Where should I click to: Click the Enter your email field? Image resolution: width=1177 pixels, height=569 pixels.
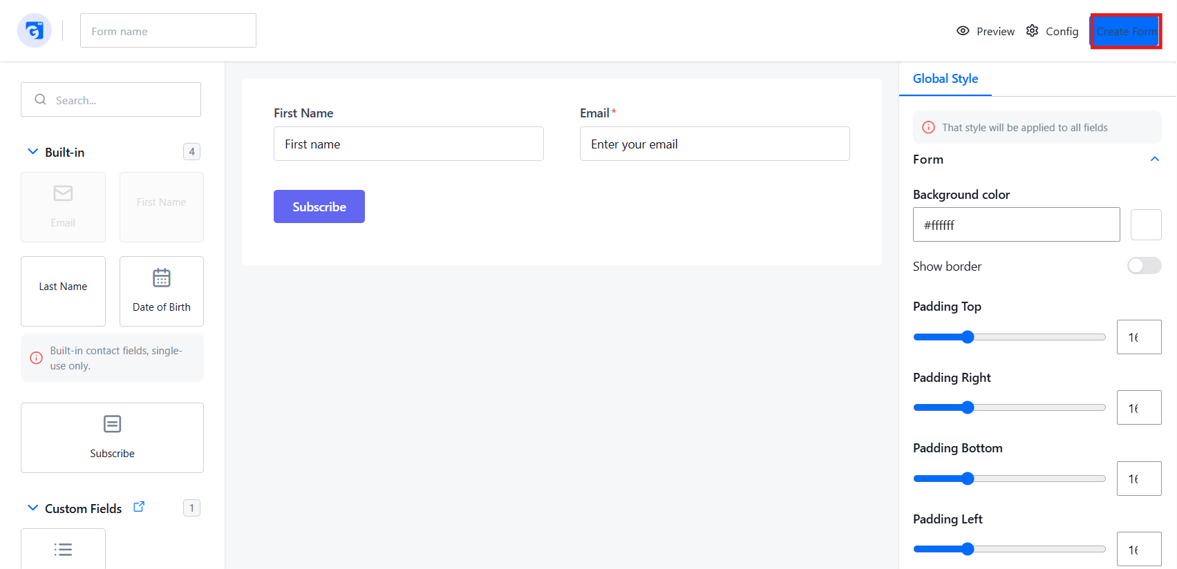pyautogui.click(x=715, y=144)
